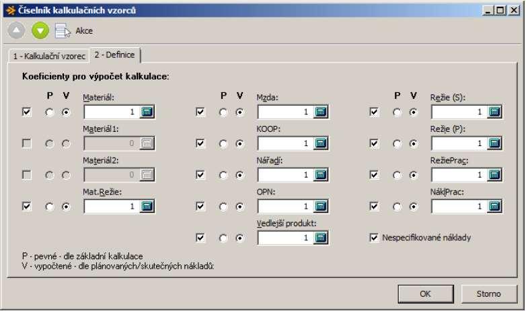Enable the Materiál1 checkbox
Viewport: 526px width, 311px height.
[26, 144]
